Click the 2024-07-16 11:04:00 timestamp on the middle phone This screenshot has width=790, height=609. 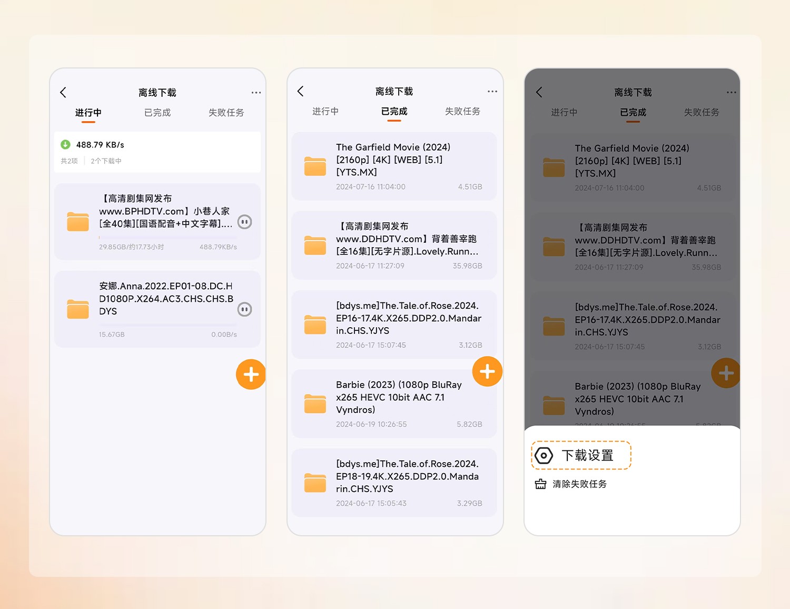(x=371, y=187)
